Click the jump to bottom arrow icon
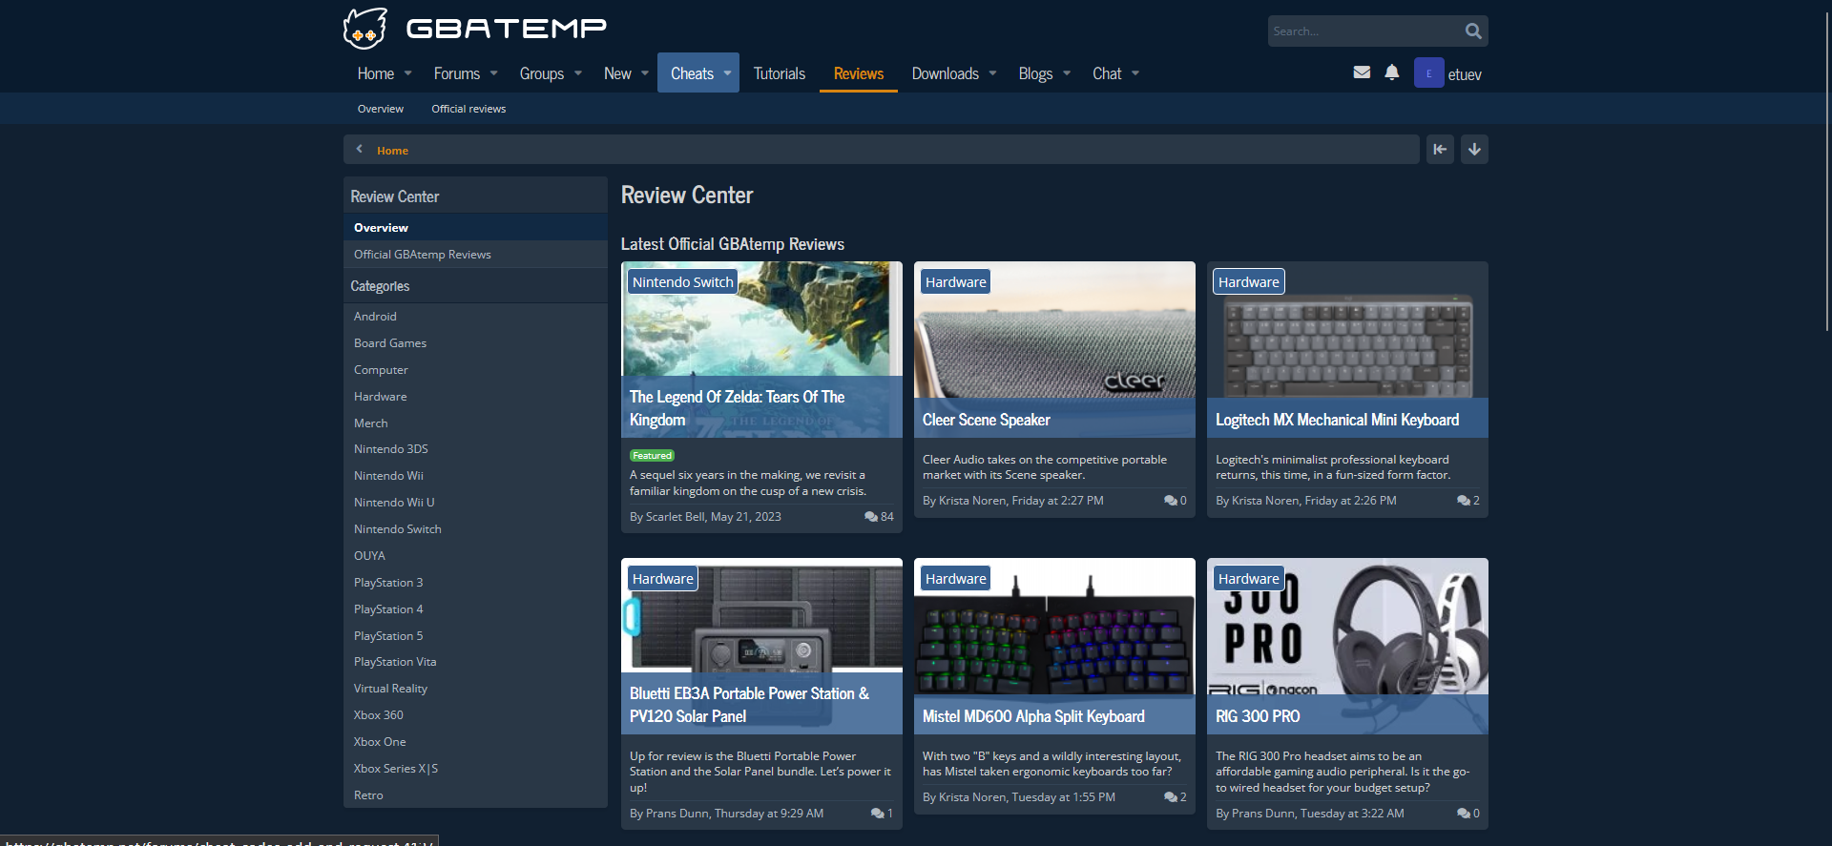Viewport: 1832px width, 846px height. point(1474,149)
